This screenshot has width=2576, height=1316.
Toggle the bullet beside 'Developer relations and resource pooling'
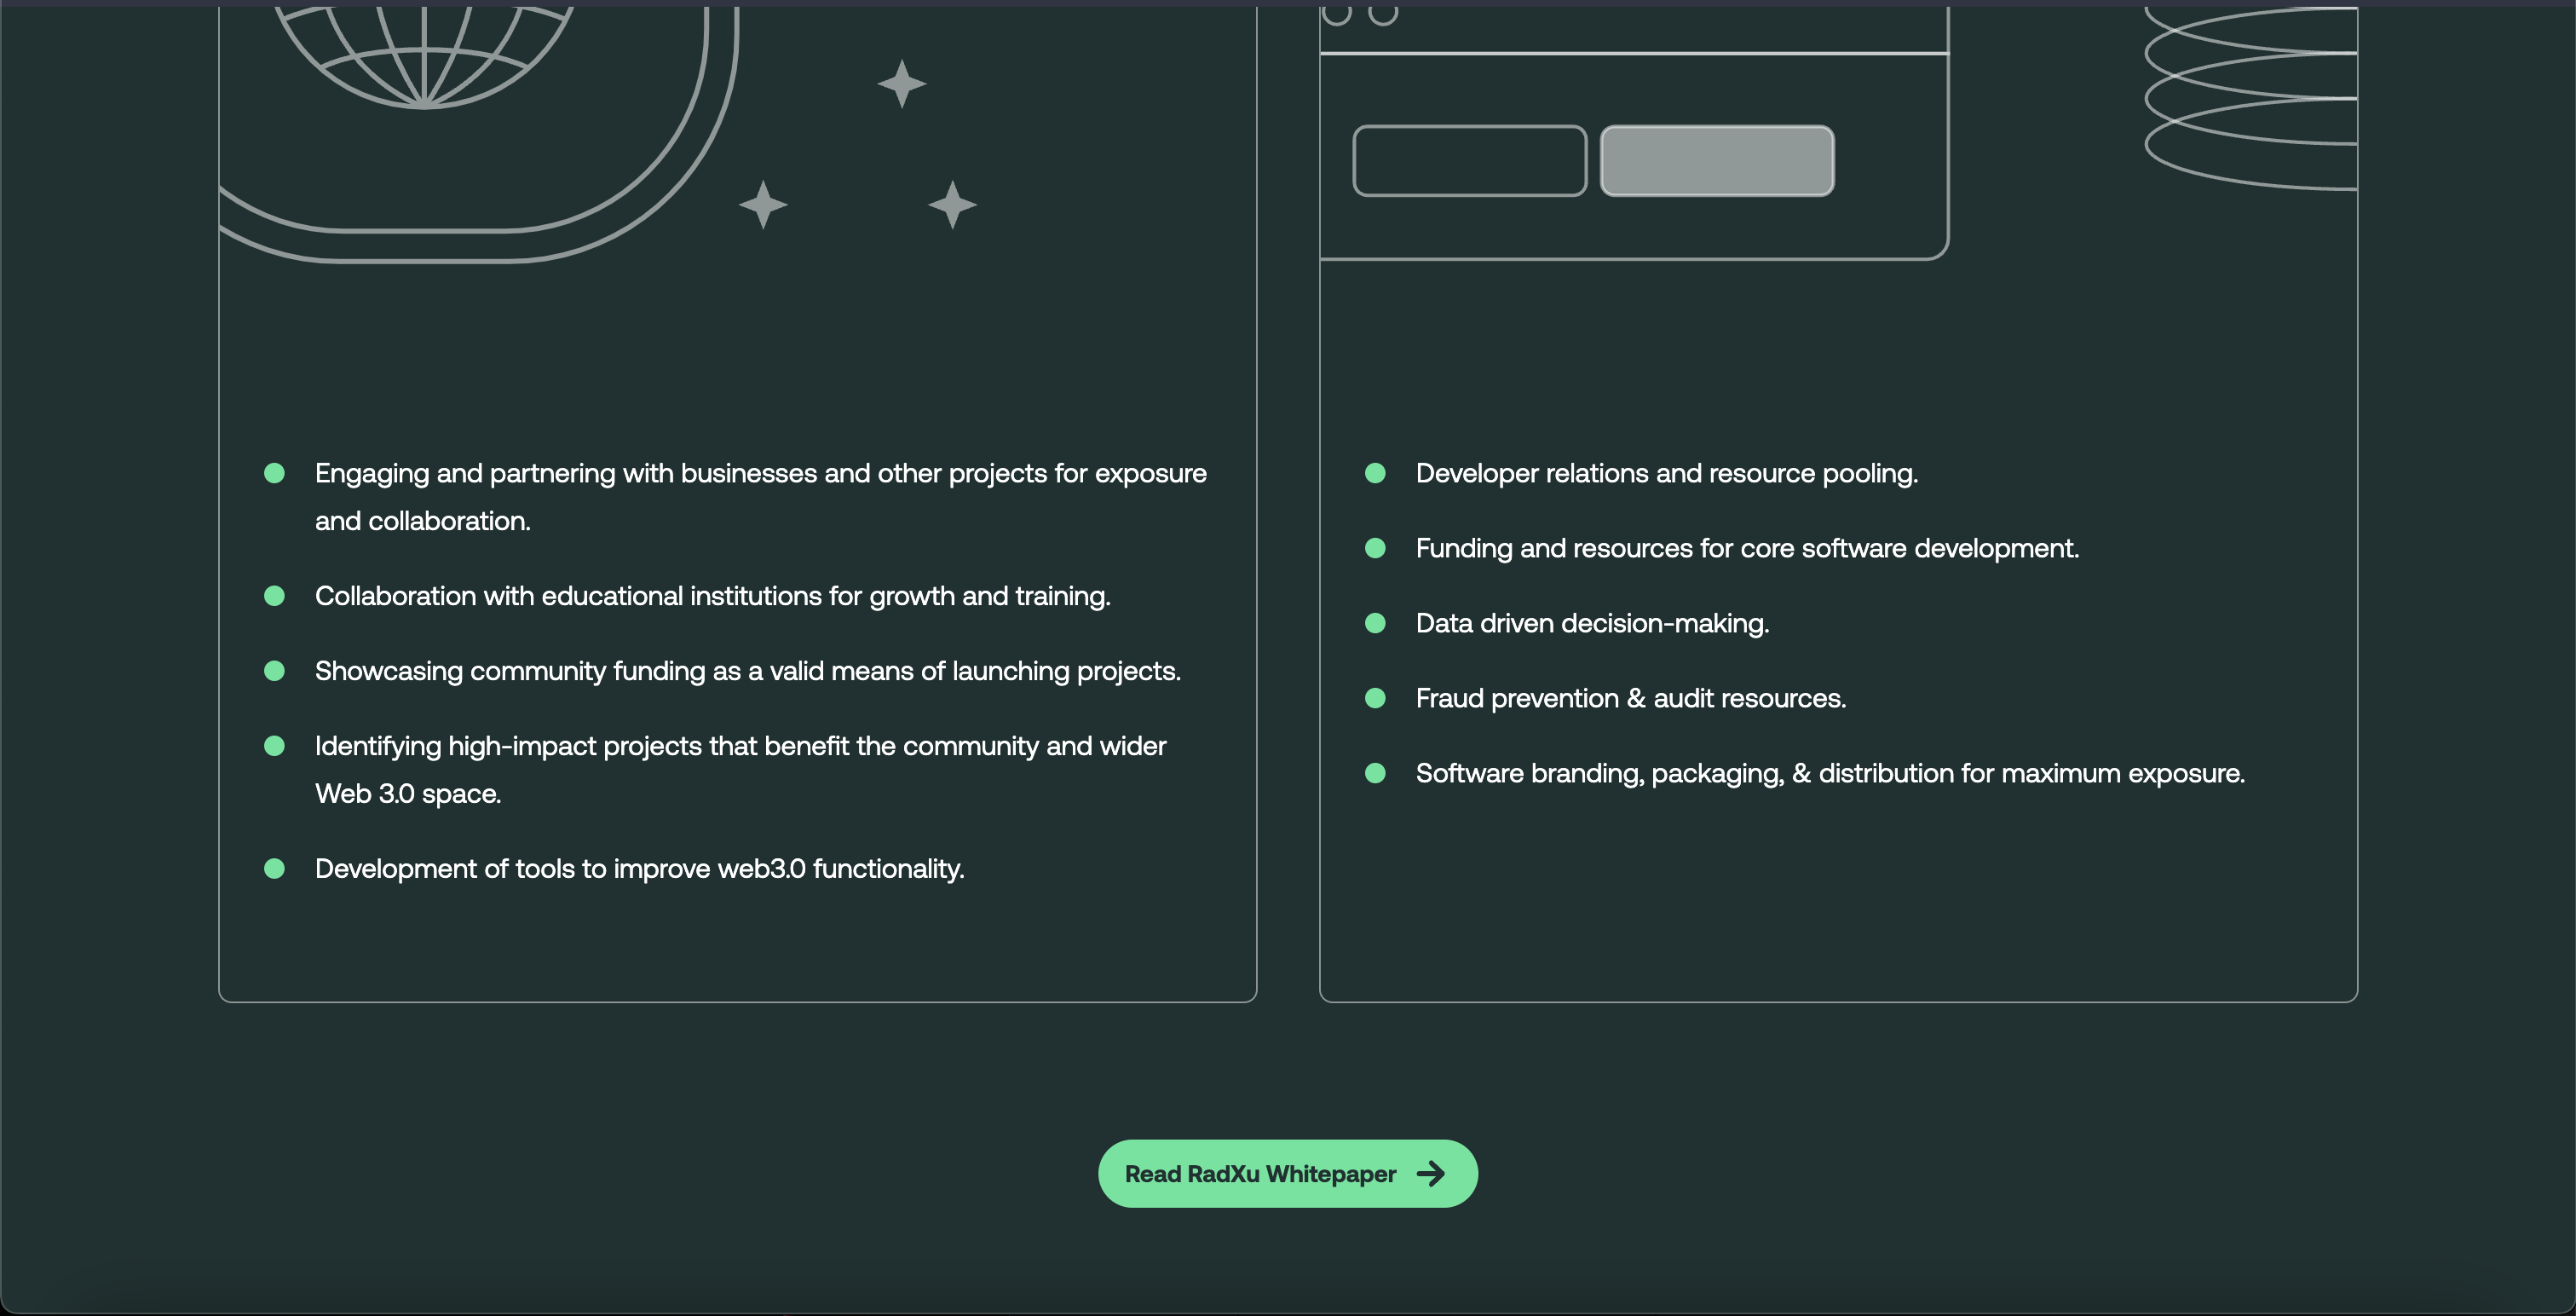pos(1375,473)
